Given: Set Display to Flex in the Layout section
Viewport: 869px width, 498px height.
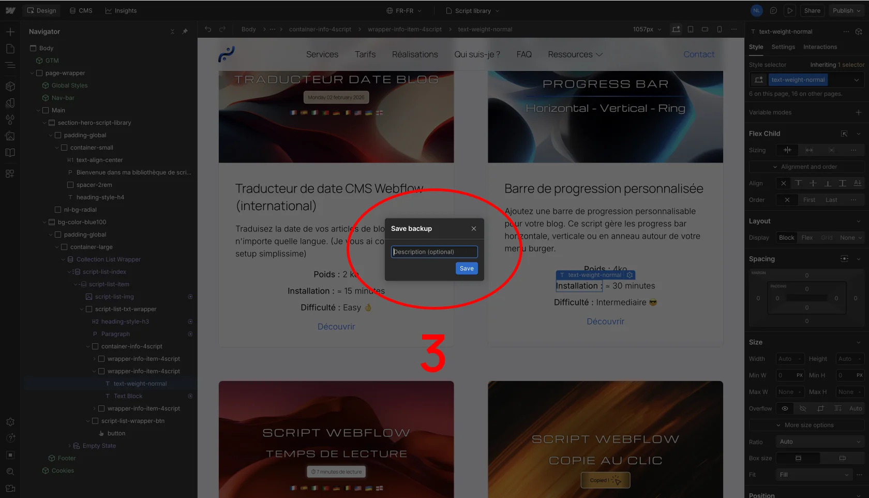Looking at the screenshot, I should tap(806, 238).
